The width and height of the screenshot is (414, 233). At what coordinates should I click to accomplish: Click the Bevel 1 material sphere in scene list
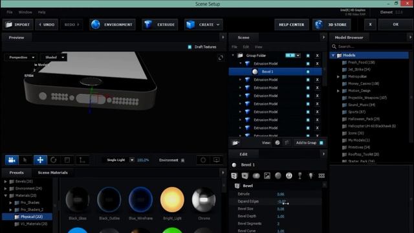[x=255, y=72]
